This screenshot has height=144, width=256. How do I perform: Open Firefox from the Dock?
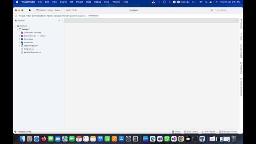point(44,139)
